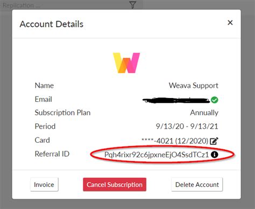Screen dimensions: 255x209
Task: Click the Annually subscription plan value
Action: click(204, 113)
